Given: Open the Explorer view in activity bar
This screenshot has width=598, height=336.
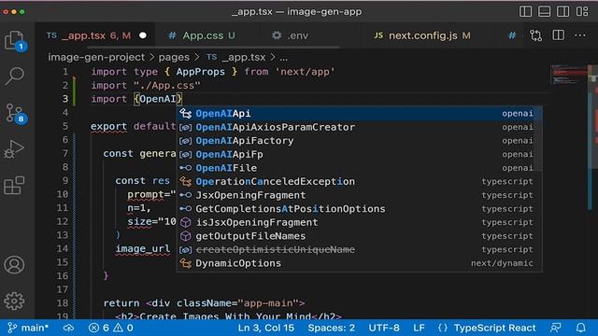Looking at the screenshot, I should (15, 41).
